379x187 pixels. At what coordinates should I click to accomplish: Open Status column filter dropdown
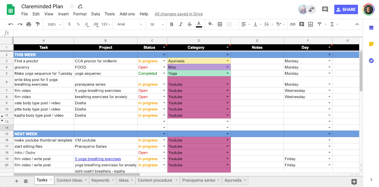click(x=164, y=47)
